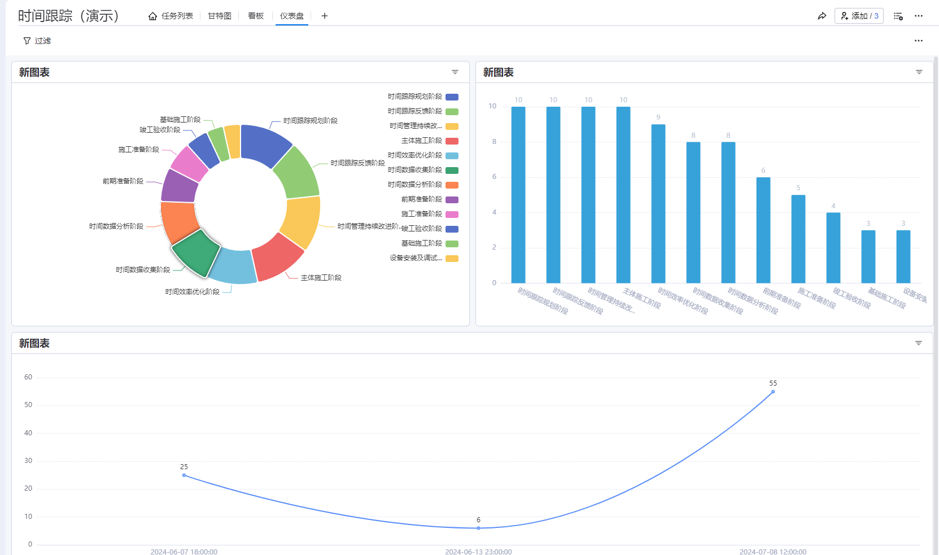Click the bar labeled 6 for 前期准备阶段
Viewport: 939px width, 555px height.
click(x=763, y=230)
